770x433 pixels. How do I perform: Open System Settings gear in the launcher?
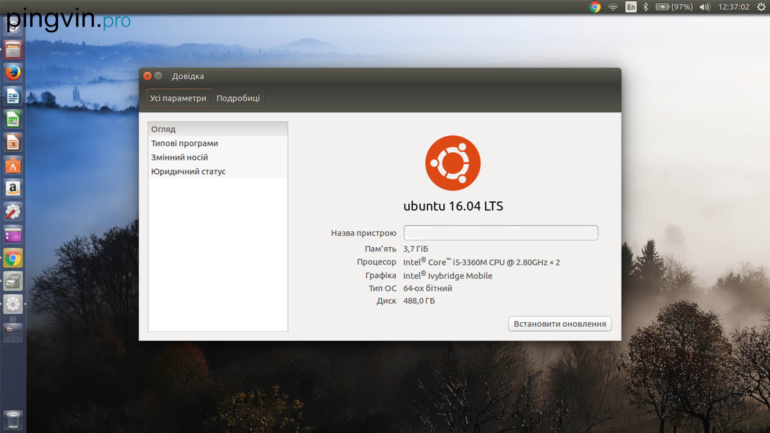[x=13, y=304]
